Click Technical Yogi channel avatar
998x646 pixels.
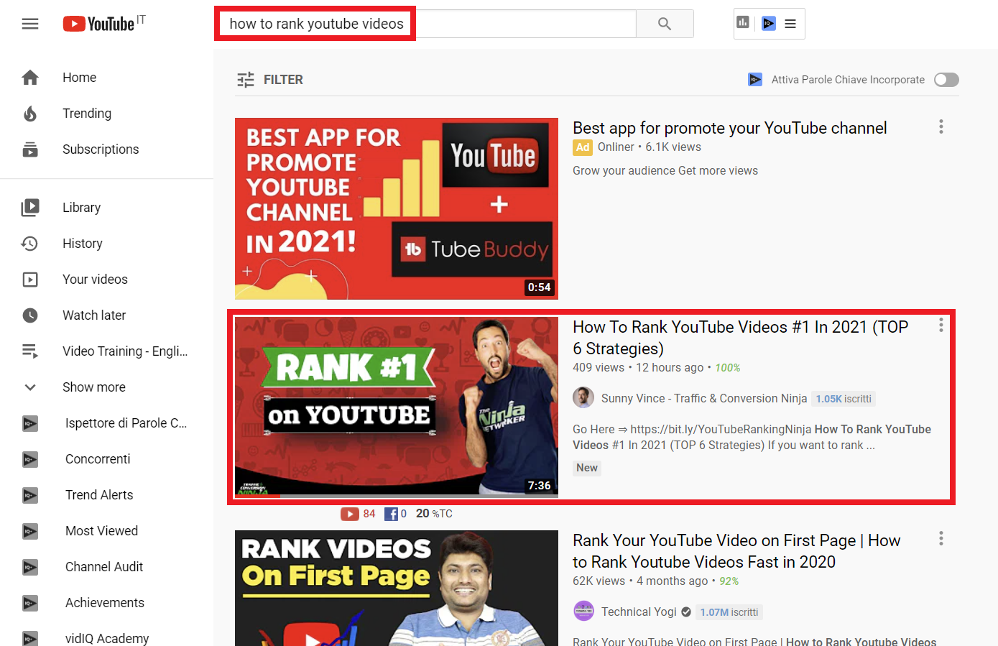[583, 611]
